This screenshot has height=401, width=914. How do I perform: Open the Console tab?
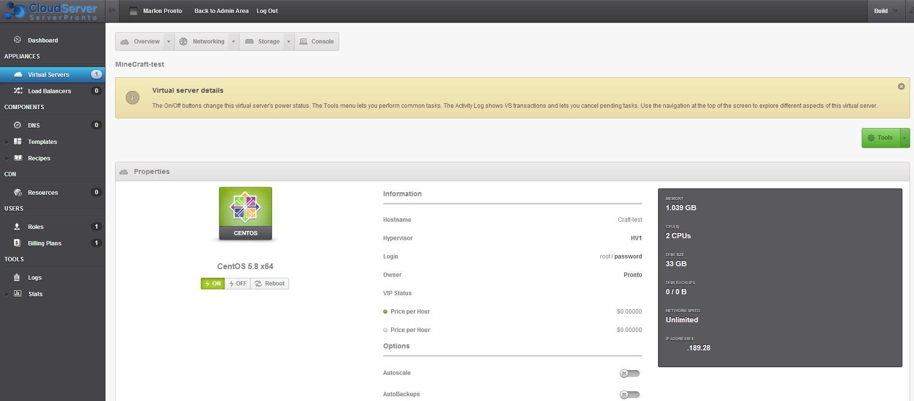click(x=316, y=42)
